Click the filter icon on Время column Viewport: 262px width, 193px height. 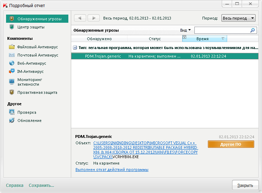pos(184,37)
